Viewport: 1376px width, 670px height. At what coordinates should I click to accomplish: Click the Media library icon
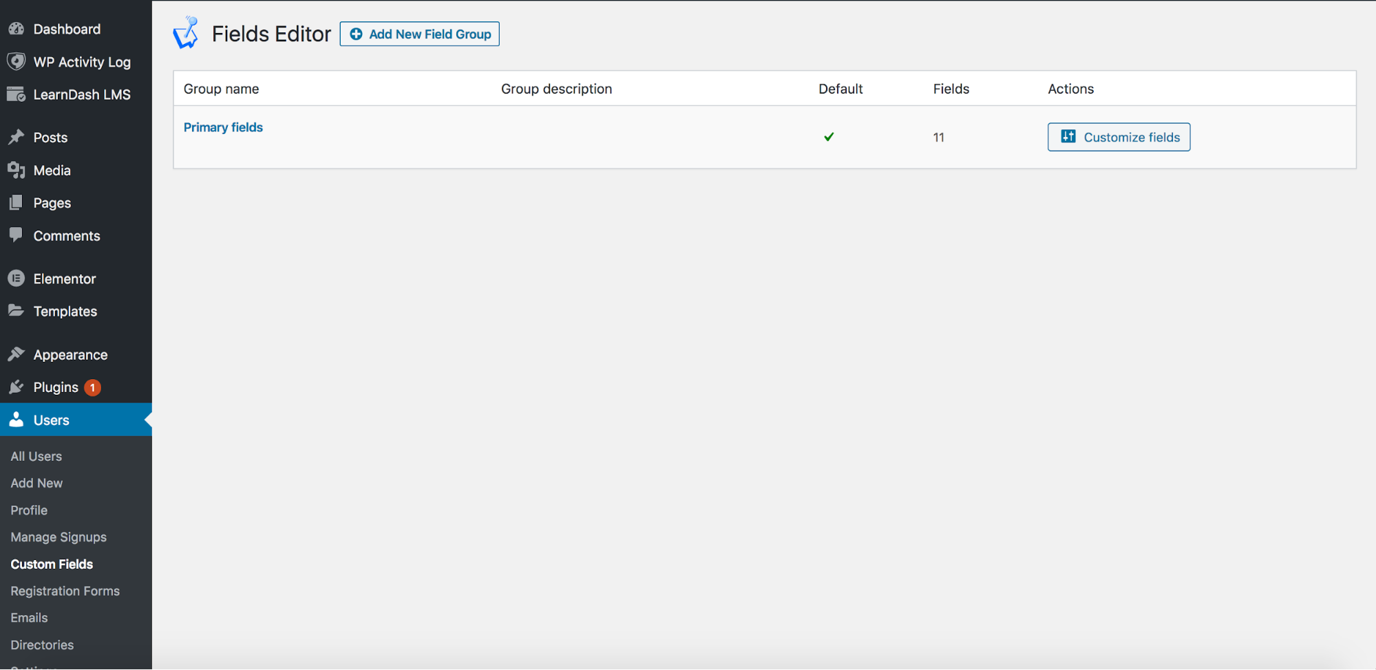(x=17, y=170)
